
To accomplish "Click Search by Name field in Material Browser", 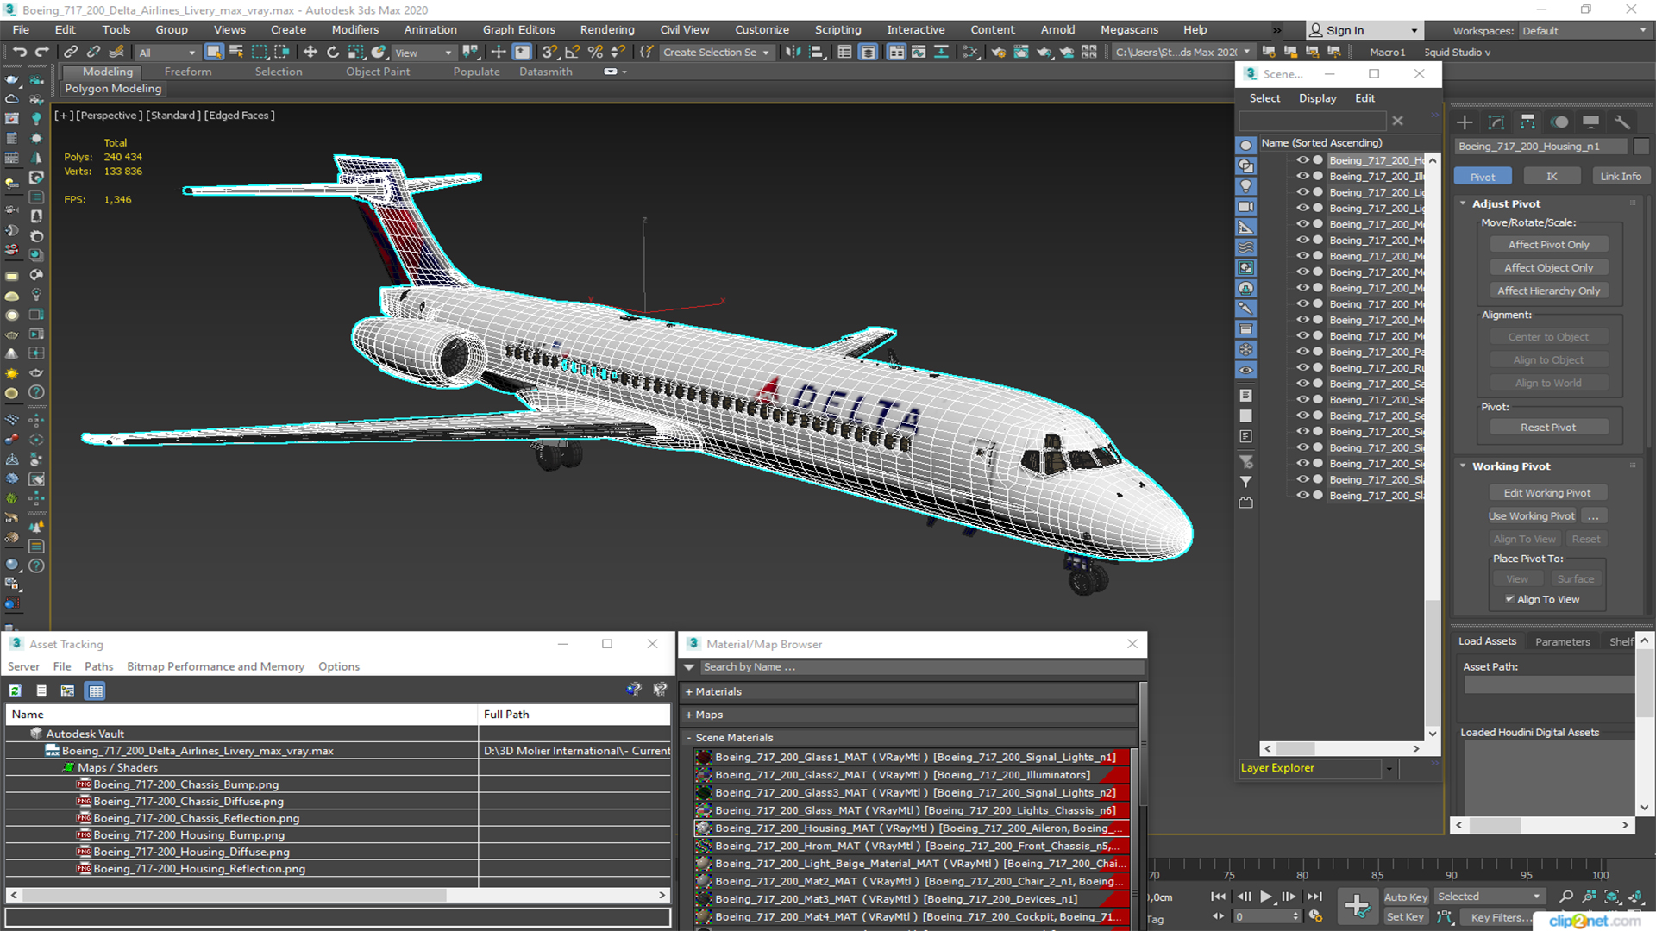I will [x=920, y=667].
